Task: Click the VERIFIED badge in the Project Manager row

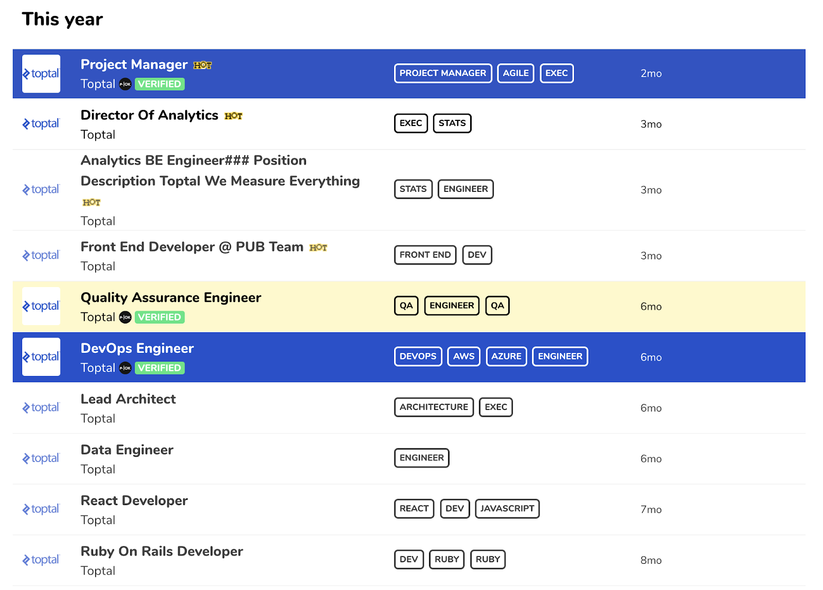Action: (x=159, y=84)
